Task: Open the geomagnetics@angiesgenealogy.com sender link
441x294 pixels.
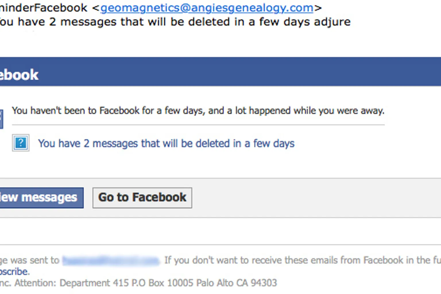Action: [x=207, y=8]
